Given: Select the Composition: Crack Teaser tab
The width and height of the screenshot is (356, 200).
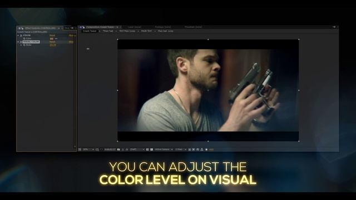Looking at the screenshot, I should point(100,27).
